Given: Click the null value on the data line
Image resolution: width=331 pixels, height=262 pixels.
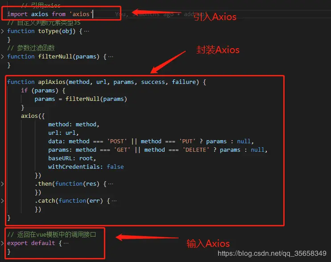Looking at the screenshot, I should pyautogui.click(x=244, y=141).
